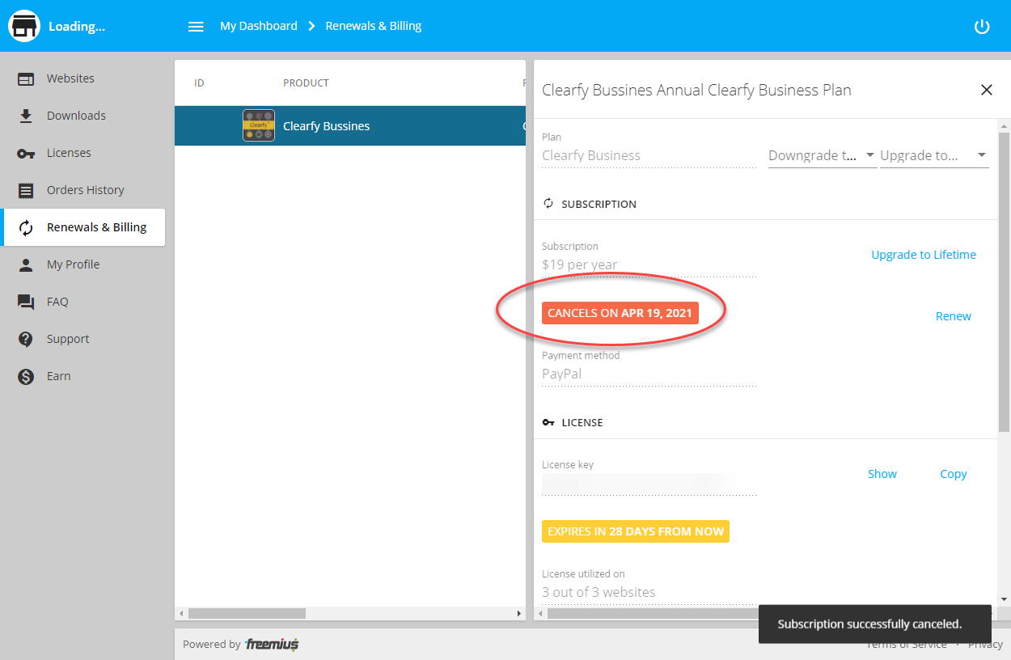Click the details panel scroll-up arrow
The image size is (1011, 660).
click(x=1004, y=125)
